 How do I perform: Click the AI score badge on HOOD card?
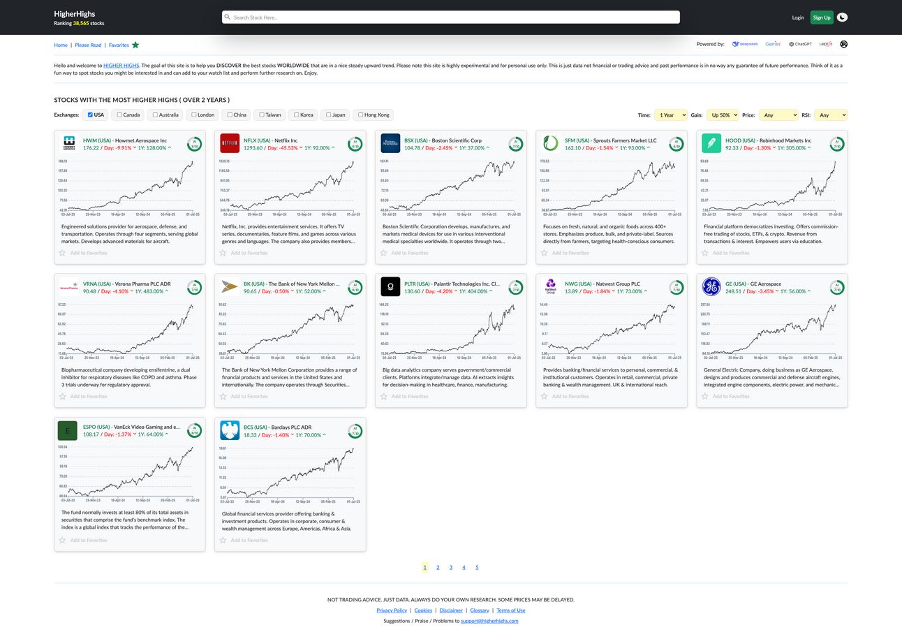[x=836, y=144]
